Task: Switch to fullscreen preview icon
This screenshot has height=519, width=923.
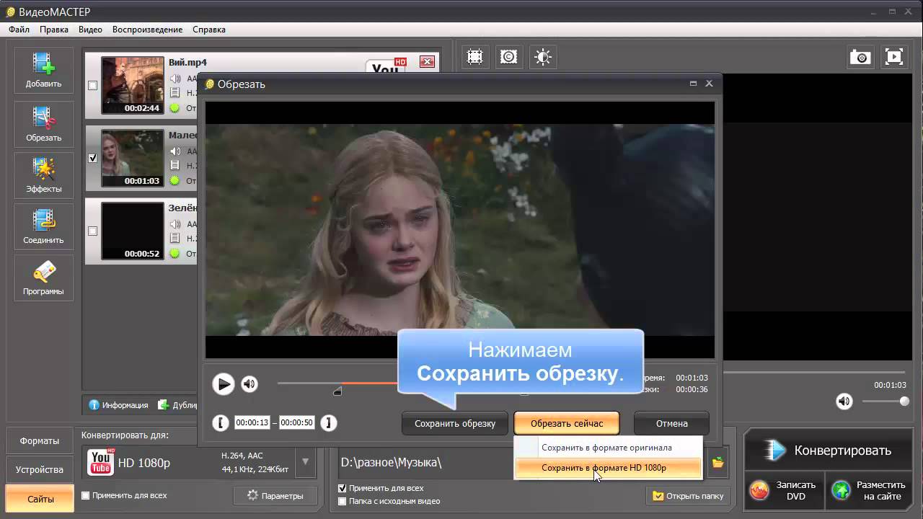Action: [x=893, y=57]
